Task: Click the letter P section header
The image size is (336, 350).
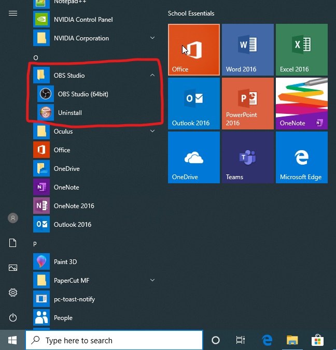Action: [35, 244]
